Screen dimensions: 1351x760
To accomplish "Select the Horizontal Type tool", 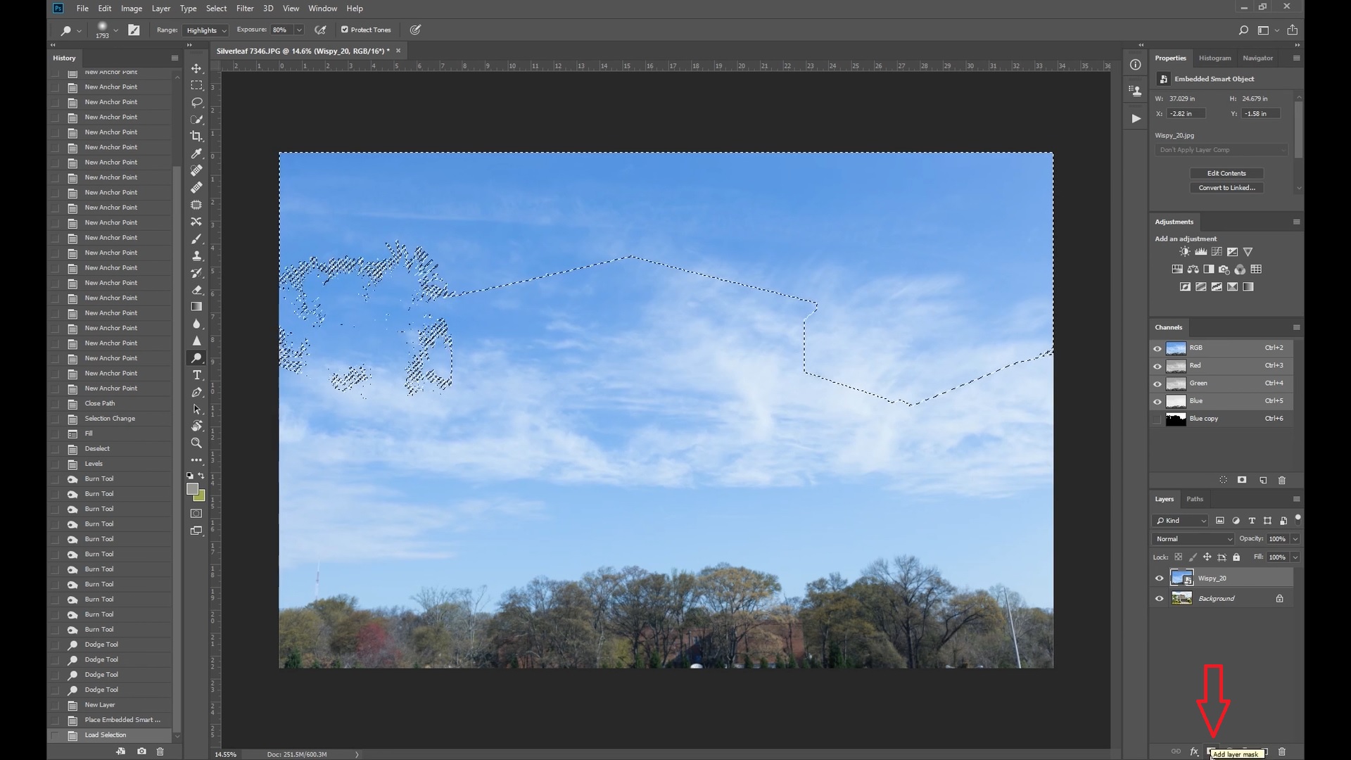I will coord(196,375).
